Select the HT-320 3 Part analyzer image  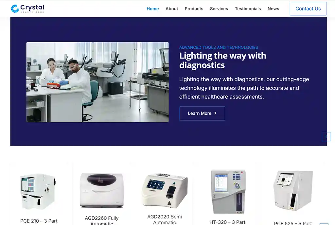(227, 192)
